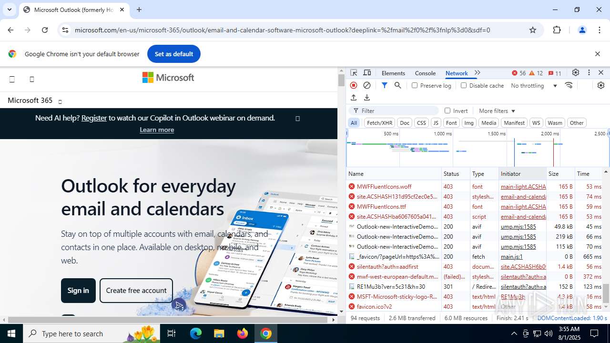Click the main.js:1 initiator link

coord(512,257)
